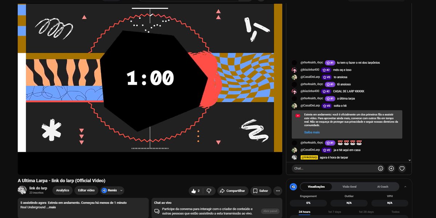Image resolution: width=436 pixels, height=218 pixels.
Task: Click the 'Chat ao vivo' heading
Action: pyautogui.click(x=163, y=203)
